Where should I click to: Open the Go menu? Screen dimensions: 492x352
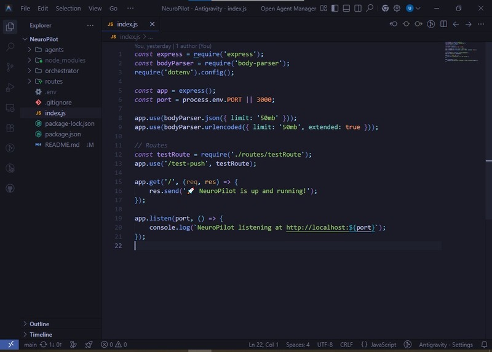point(113,9)
